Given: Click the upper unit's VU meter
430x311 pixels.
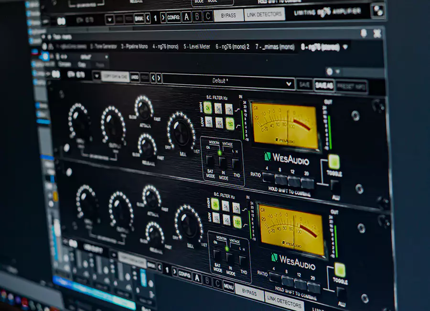Looking at the screenshot, I should (285, 125).
